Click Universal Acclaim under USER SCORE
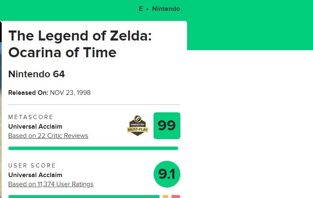The height and width of the screenshot is (198, 313). (35, 175)
